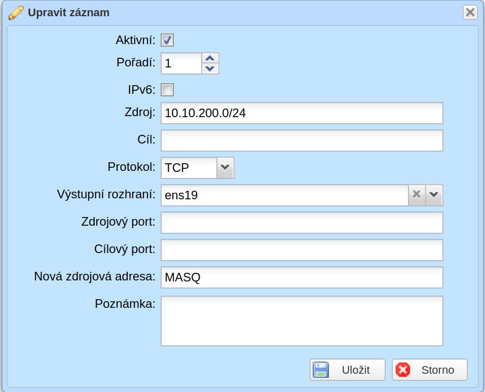Click the Zdroj address field
485x392 pixels.
coord(302,113)
